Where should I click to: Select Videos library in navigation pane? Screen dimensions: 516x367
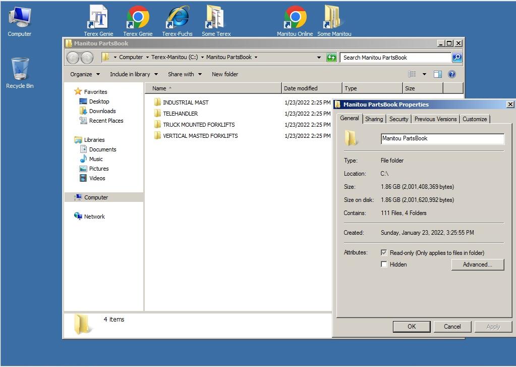point(97,178)
